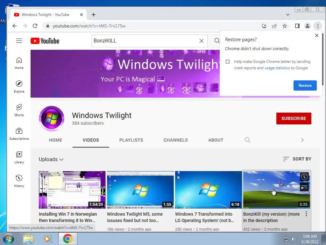326x245 pixels.
Task: Open the Windows Start button
Action: pos(9,239)
